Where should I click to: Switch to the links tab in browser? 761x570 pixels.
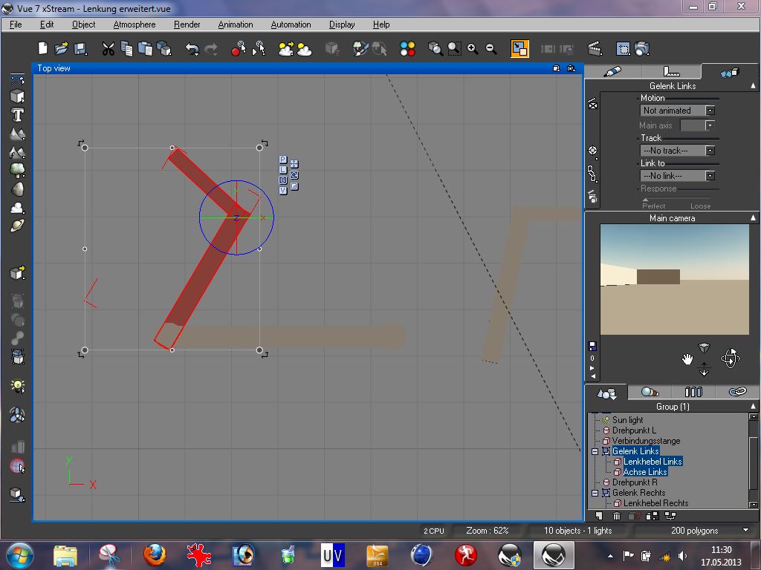(737, 392)
